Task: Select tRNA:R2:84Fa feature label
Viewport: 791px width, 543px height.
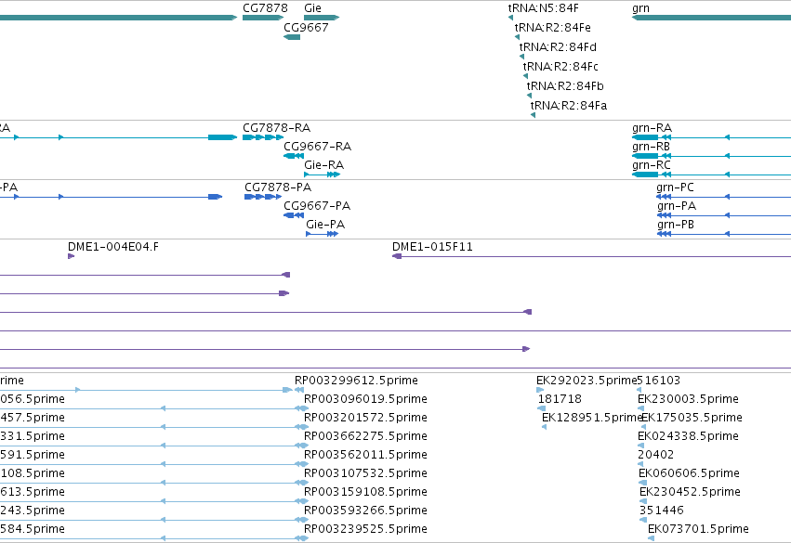Action: 569,106
